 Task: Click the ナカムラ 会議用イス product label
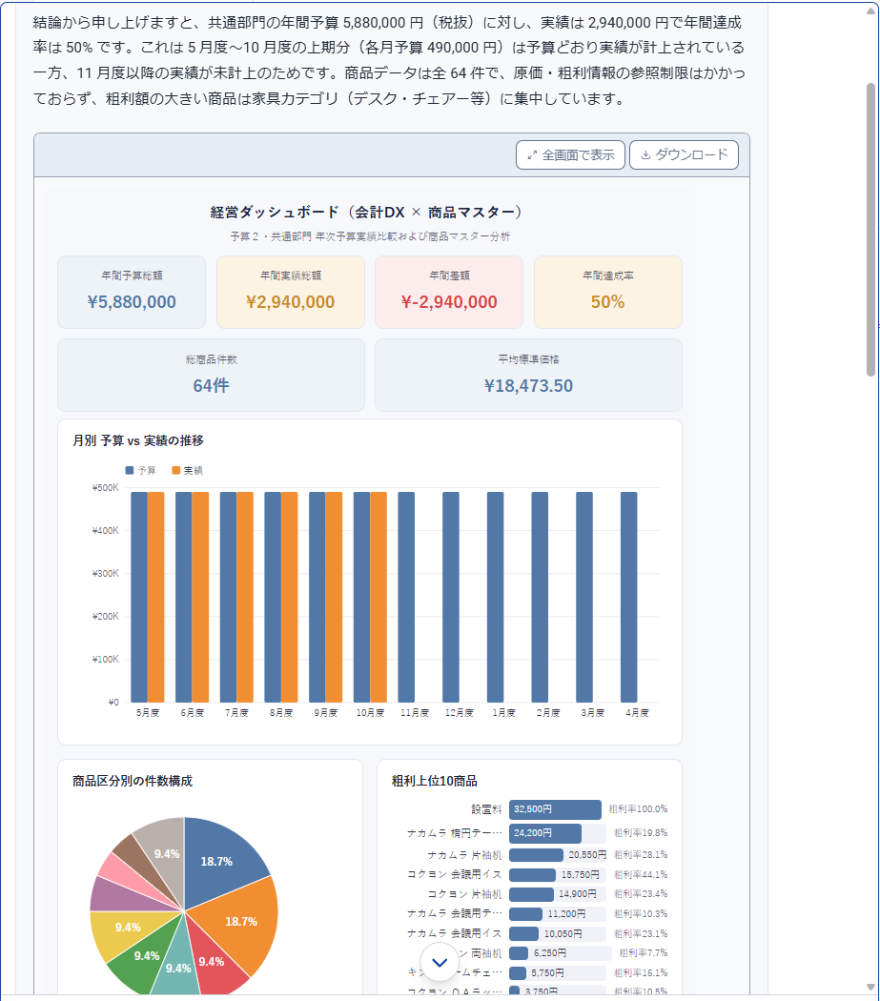454,934
